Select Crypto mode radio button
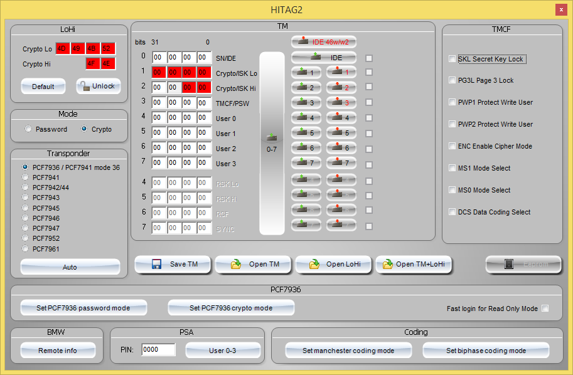 click(x=84, y=129)
